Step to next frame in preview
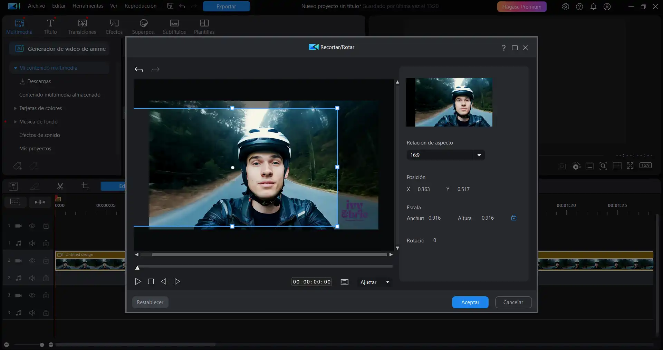 pyautogui.click(x=177, y=282)
